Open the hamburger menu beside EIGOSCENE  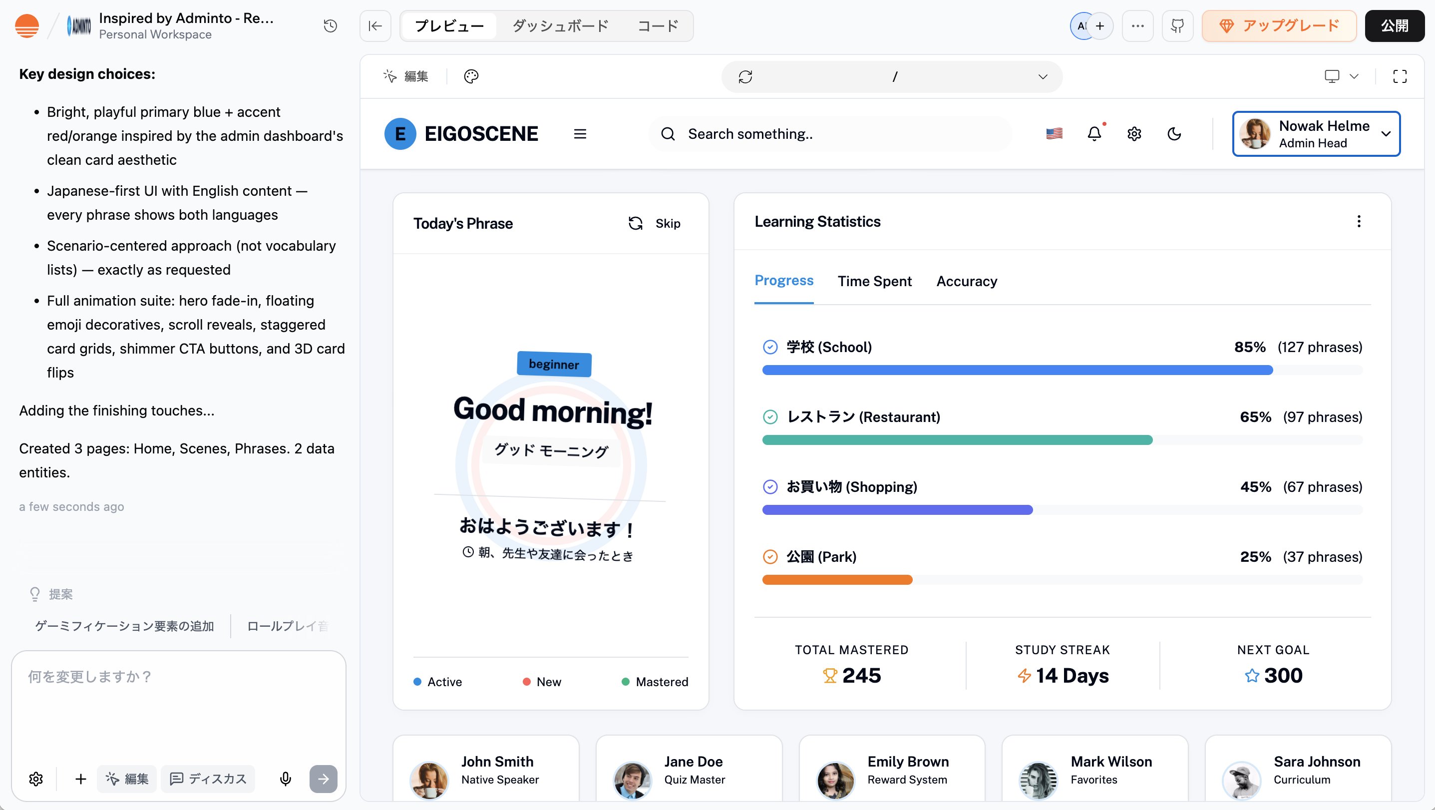coord(580,134)
